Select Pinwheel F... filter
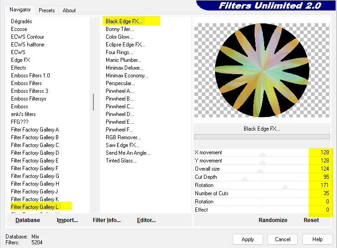Viewport: 337px width, 248px height. point(119,130)
